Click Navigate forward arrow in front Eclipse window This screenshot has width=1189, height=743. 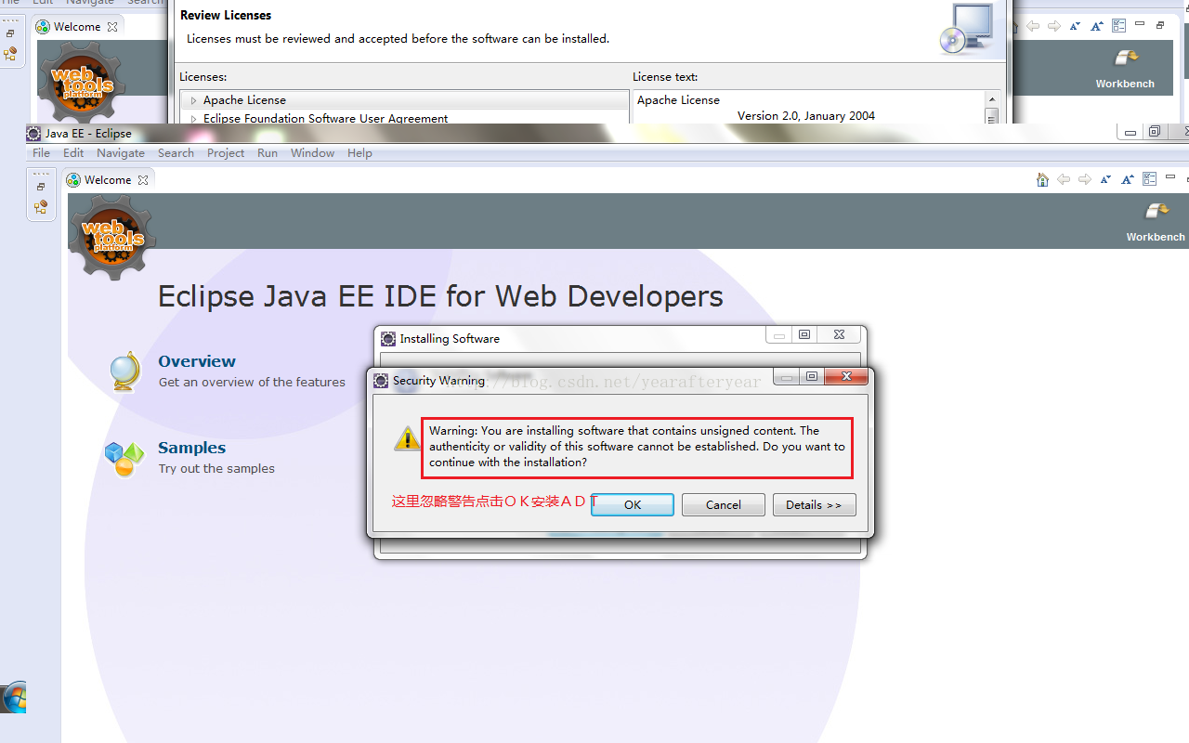1085,179
